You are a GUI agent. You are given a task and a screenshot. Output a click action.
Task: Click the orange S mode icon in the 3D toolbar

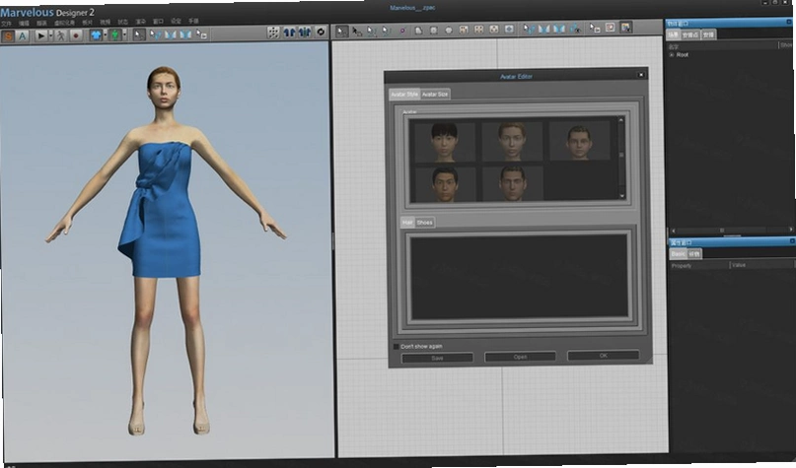(x=8, y=35)
